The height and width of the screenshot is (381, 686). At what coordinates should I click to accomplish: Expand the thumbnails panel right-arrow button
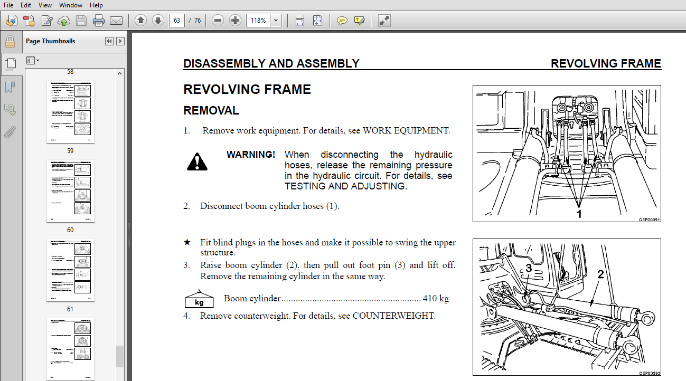click(120, 41)
